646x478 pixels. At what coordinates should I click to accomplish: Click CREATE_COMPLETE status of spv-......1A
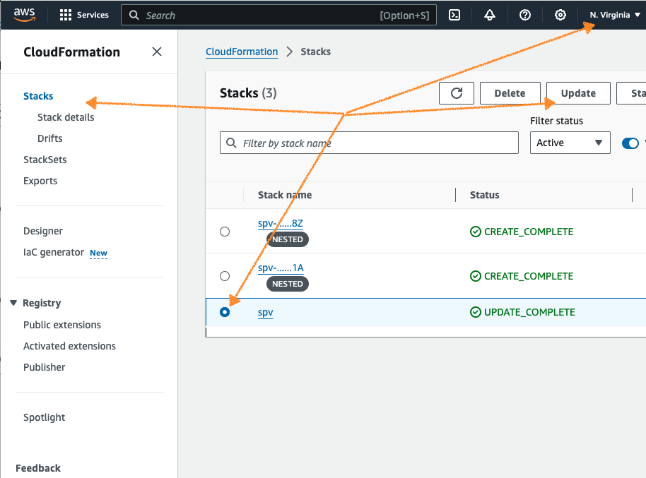click(x=522, y=276)
